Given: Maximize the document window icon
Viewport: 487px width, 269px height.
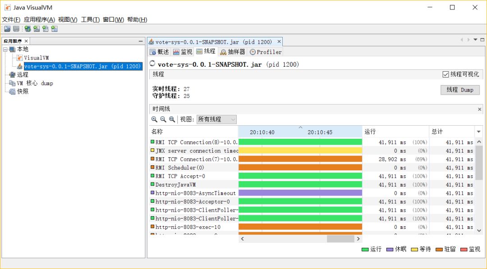Looking at the screenshot, I should [x=482, y=40].
